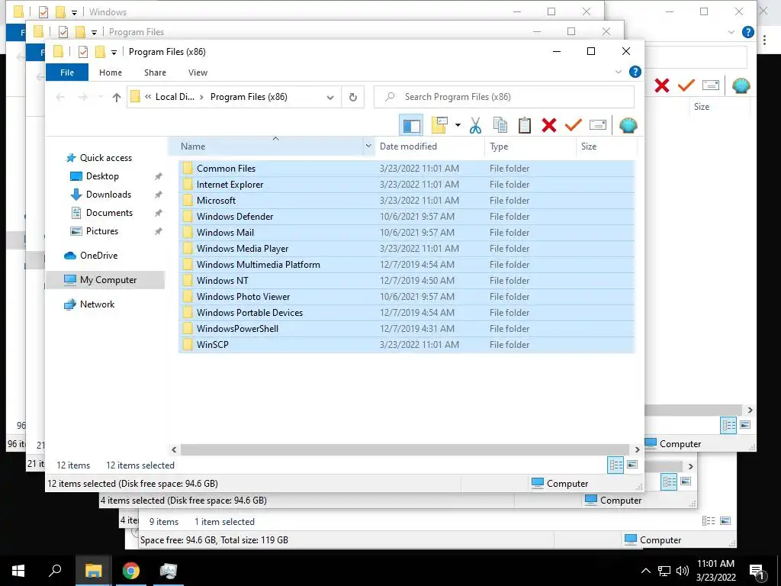
Task: Click Quick Access Toolbar new folder icon
Action: [x=100, y=51]
